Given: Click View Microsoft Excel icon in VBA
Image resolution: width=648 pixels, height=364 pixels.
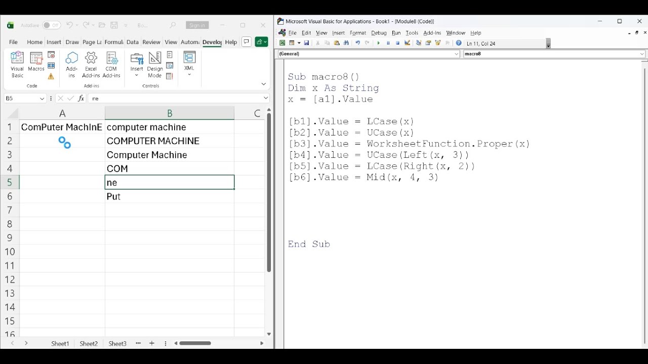Looking at the screenshot, I should [x=282, y=43].
